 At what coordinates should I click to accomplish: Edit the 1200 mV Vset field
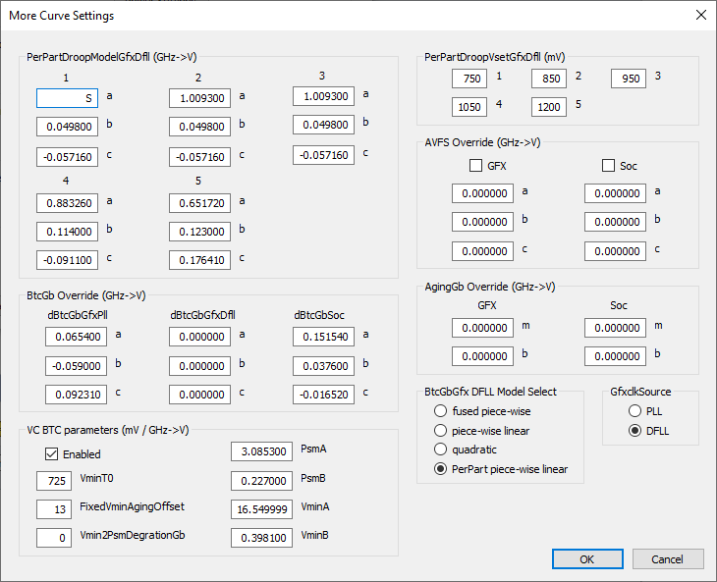tap(549, 107)
